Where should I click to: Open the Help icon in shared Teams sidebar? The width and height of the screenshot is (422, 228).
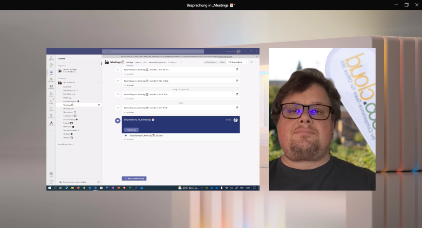[51, 181]
